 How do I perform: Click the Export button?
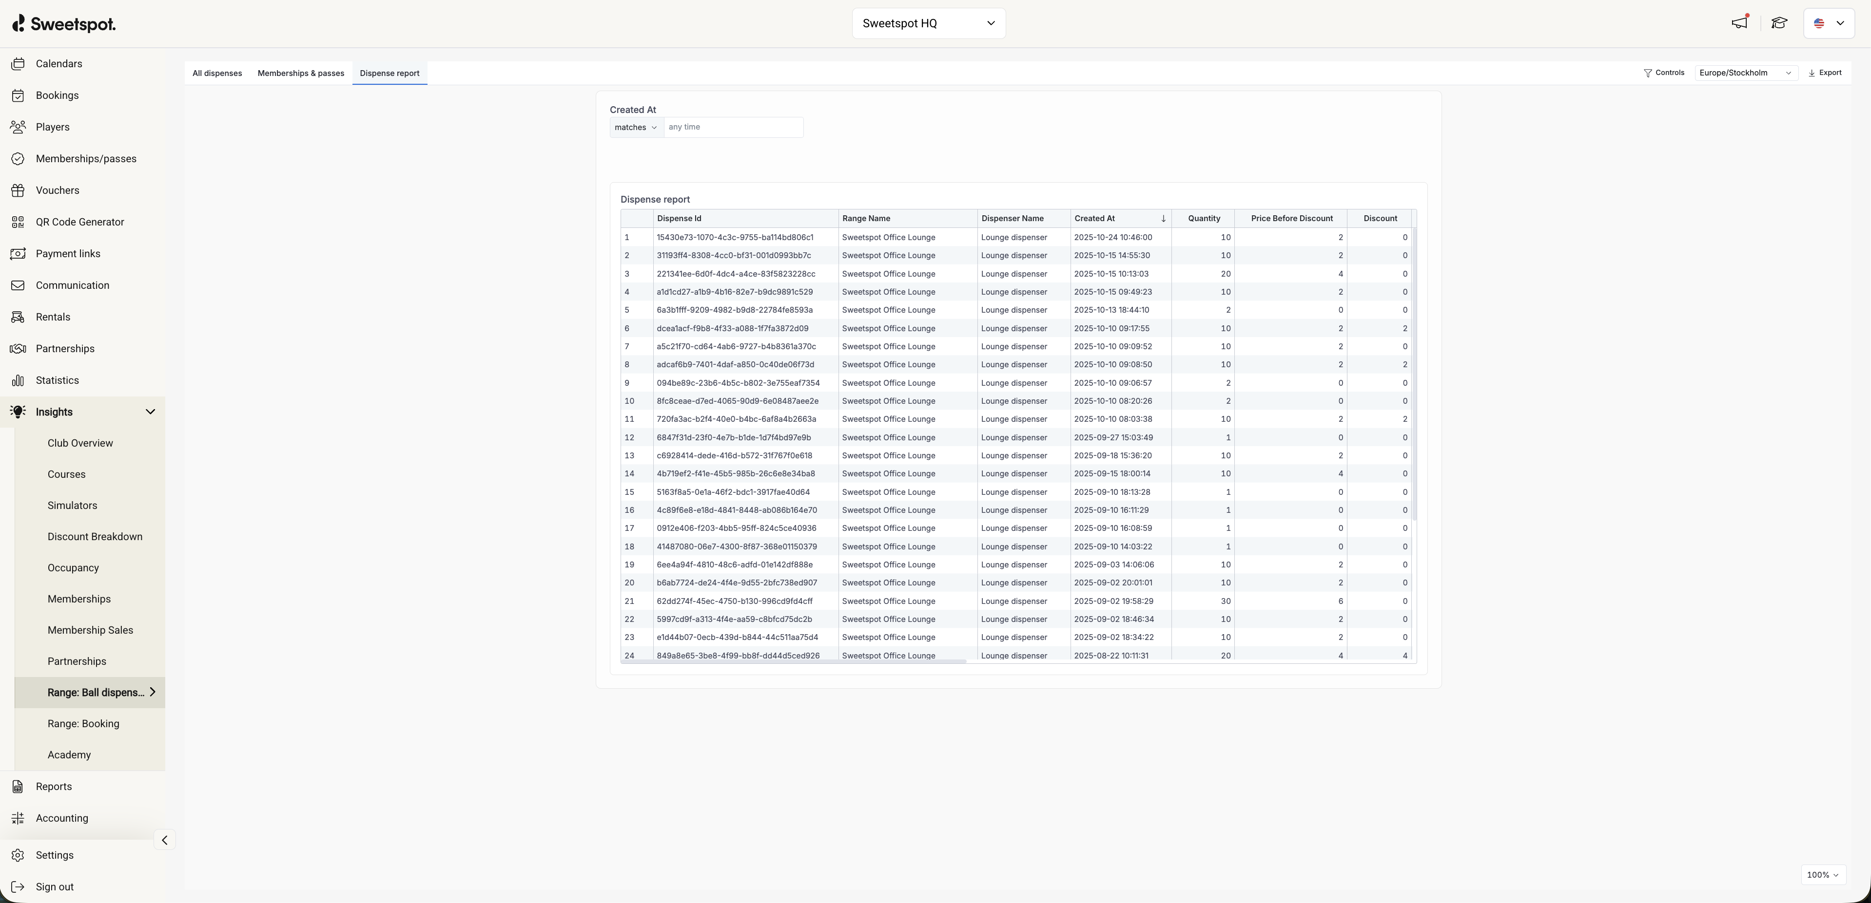(x=1825, y=73)
